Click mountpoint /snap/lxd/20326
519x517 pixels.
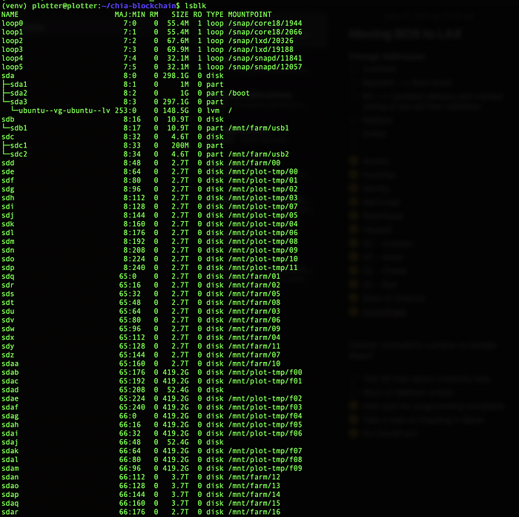coord(260,41)
